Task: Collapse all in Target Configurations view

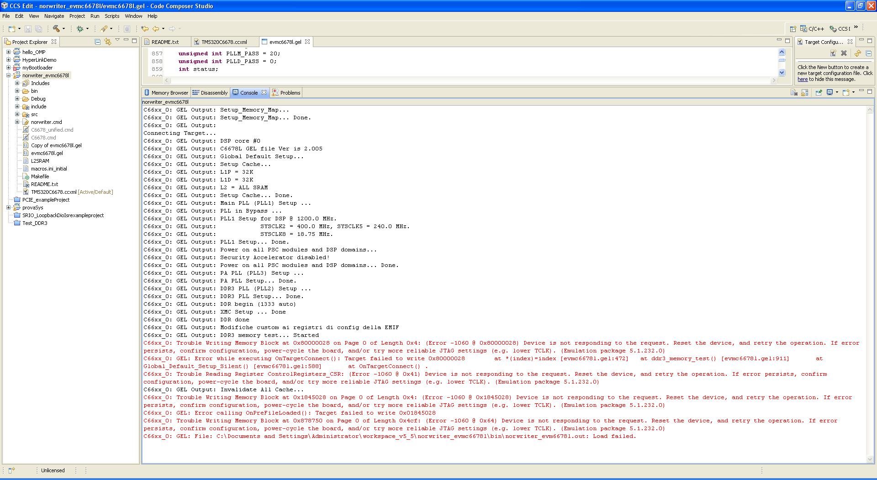Action: (869, 53)
